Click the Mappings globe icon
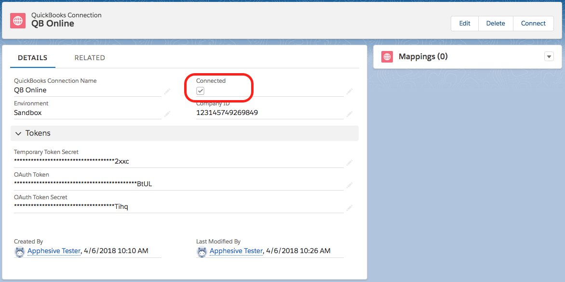Viewport: 565px width, 282px height. [387, 57]
